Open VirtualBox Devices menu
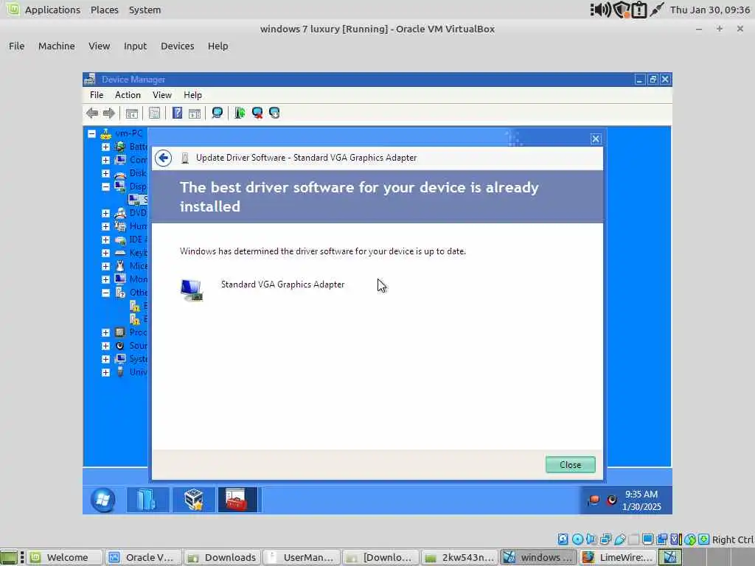The width and height of the screenshot is (755, 566). coord(177,46)
